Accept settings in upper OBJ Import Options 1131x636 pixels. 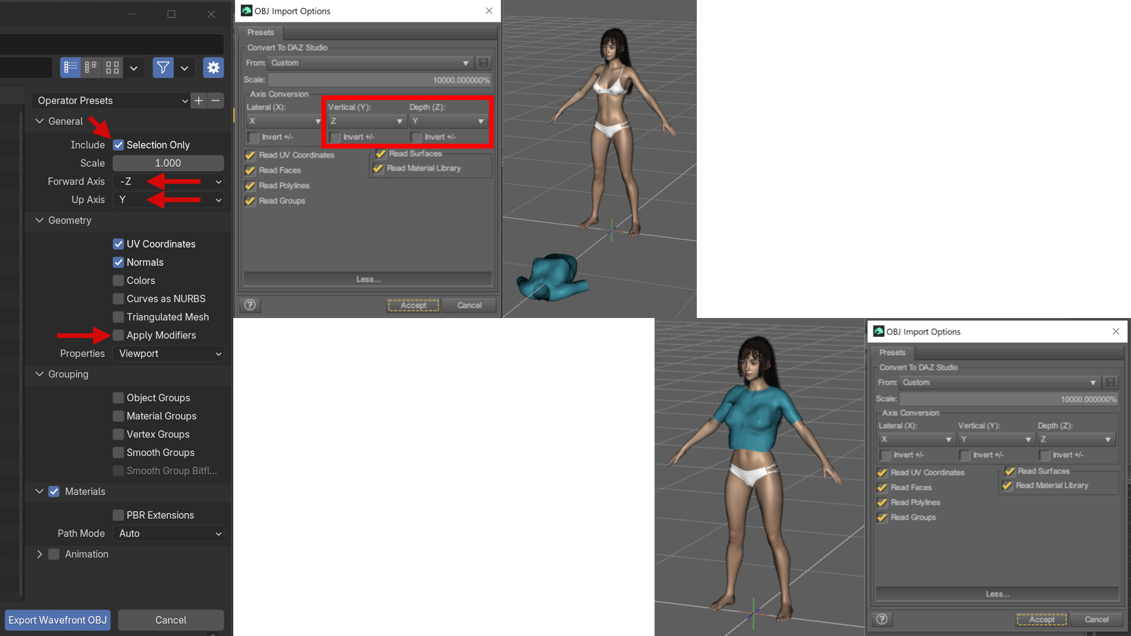pyautogui.click(x=414, y=305)
